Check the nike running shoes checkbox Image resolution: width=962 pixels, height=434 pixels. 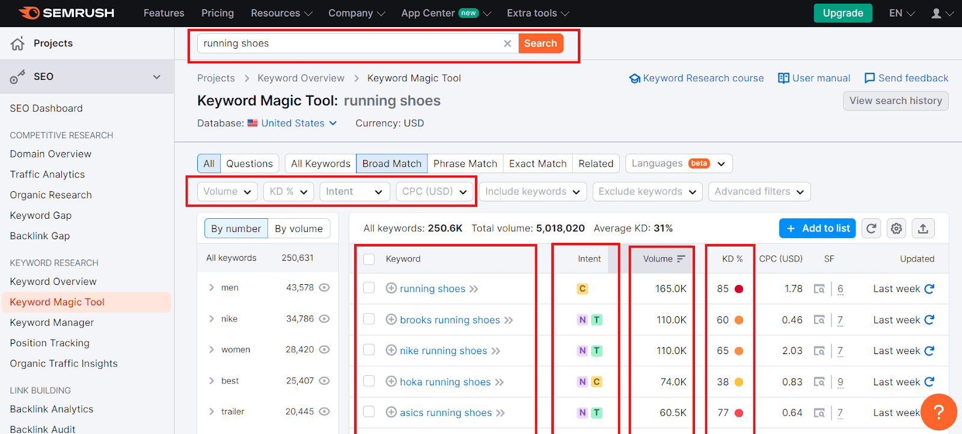(x=369, y=350)
